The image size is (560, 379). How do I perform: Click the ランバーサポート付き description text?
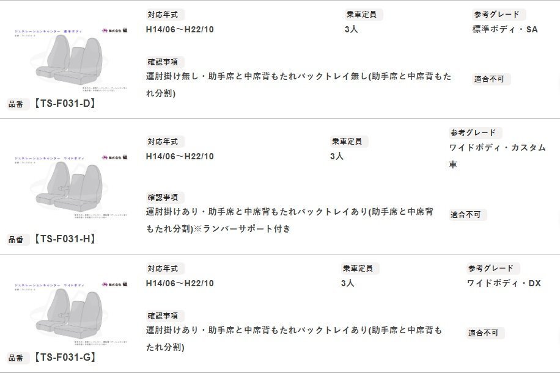tap(241, 229)
